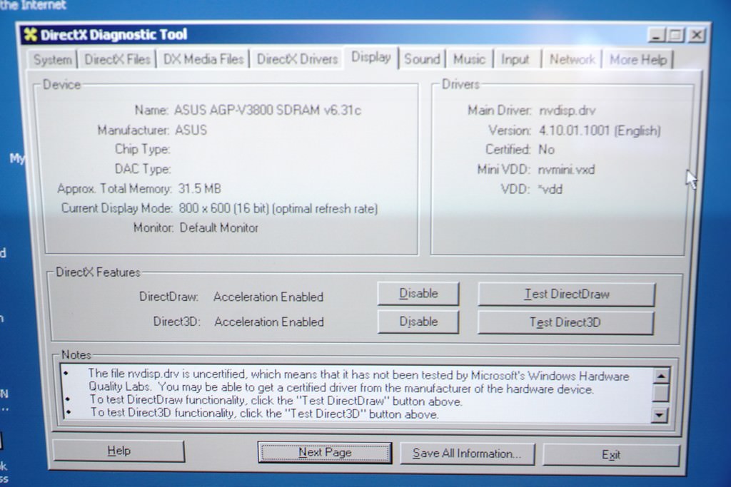Disable Direct3D acceleration
The height and width of the screenshot is (487, 731).
pos(418,322)
